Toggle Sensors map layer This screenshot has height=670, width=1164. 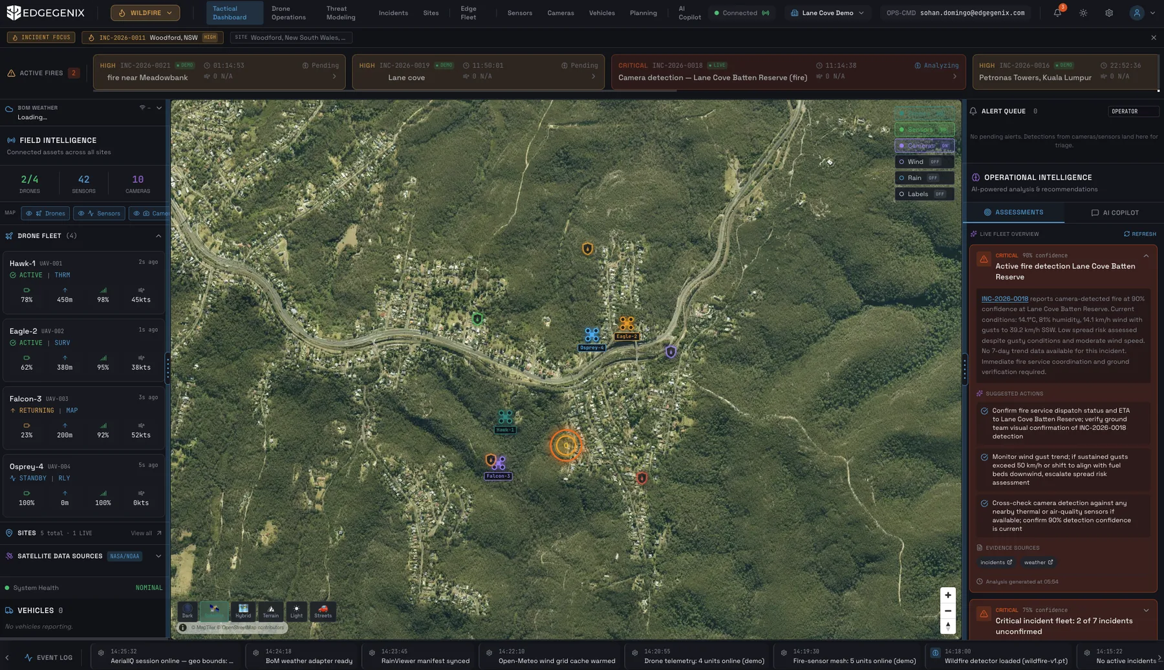click(924, 129)
